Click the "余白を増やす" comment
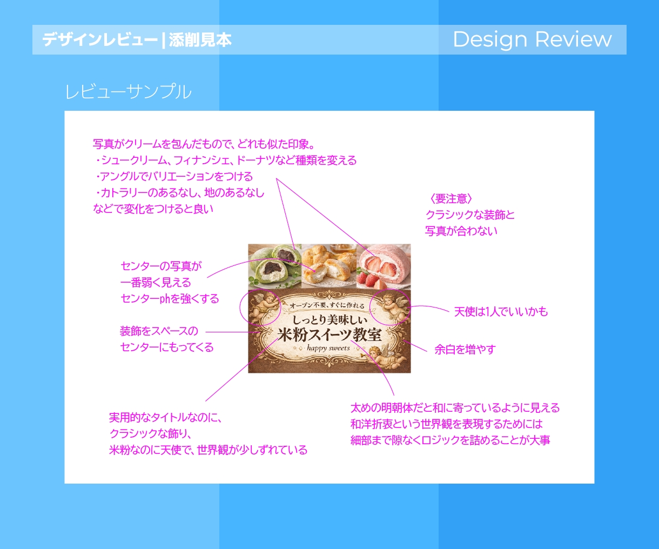This screenshot has width=659, height=549. point(465,350)
